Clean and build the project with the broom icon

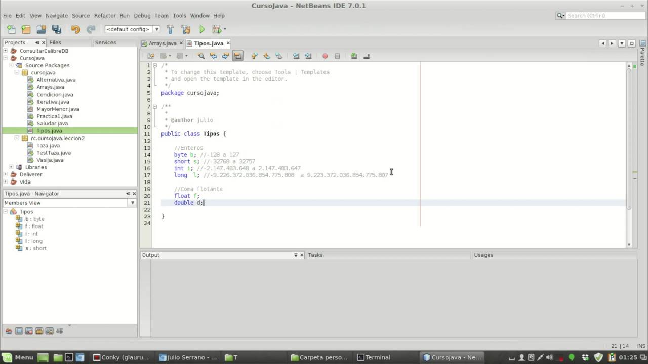pyautogui.click(x=186, y=29)
